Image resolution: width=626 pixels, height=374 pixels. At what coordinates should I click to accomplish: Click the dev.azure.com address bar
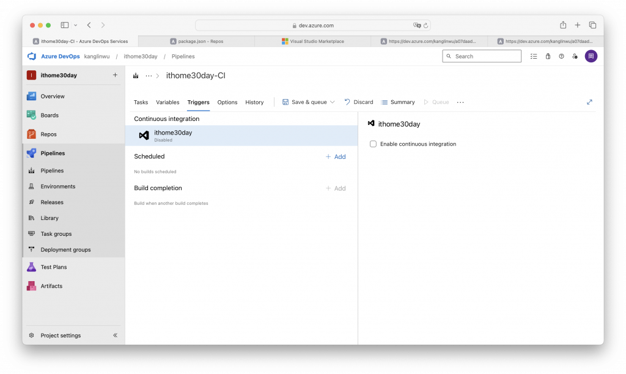(312, 25)
